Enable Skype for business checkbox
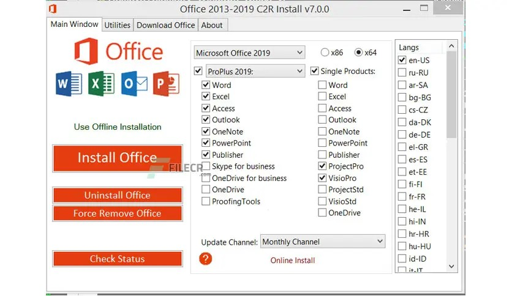 point(206,166)
